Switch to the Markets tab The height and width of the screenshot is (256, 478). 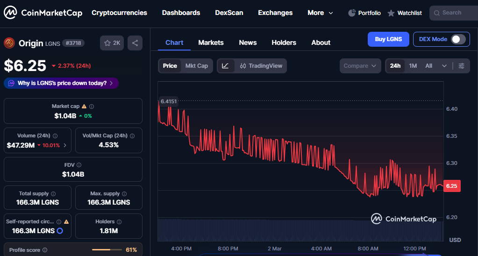(211, 43)
